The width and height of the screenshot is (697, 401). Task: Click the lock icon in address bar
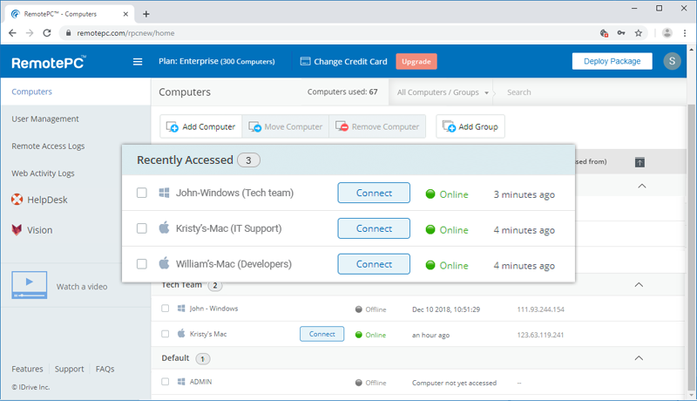69,33
